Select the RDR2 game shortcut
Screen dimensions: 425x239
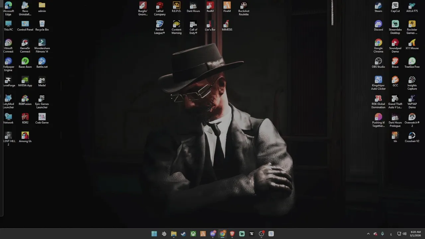[x=25, y=119]
